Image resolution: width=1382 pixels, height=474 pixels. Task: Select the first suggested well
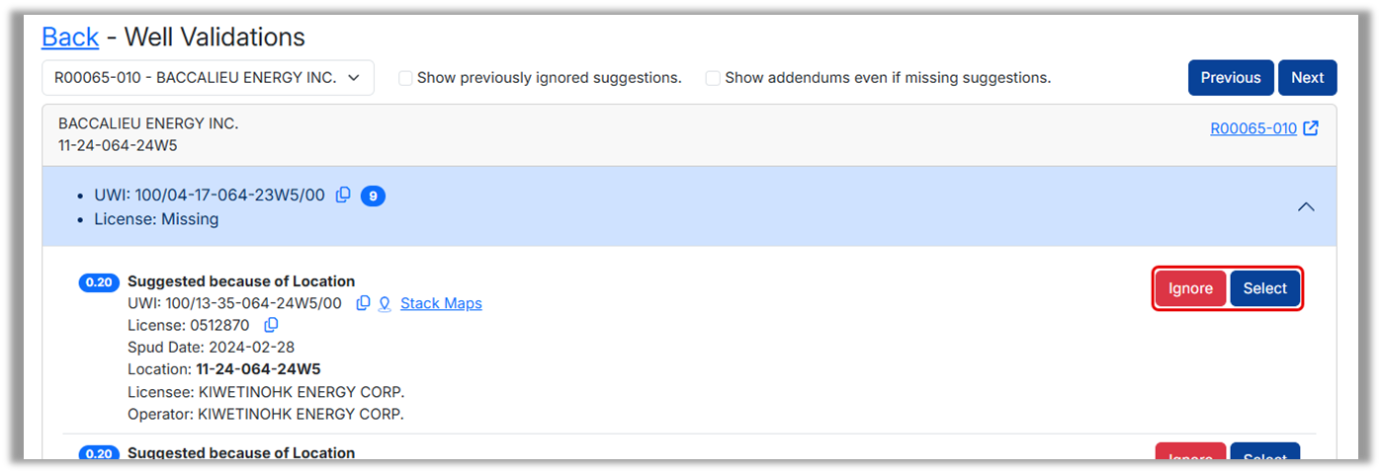click(1264, 288)
